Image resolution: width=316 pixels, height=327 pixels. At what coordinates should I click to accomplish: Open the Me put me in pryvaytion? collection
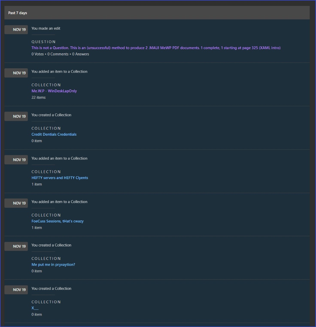pos(53,264)
